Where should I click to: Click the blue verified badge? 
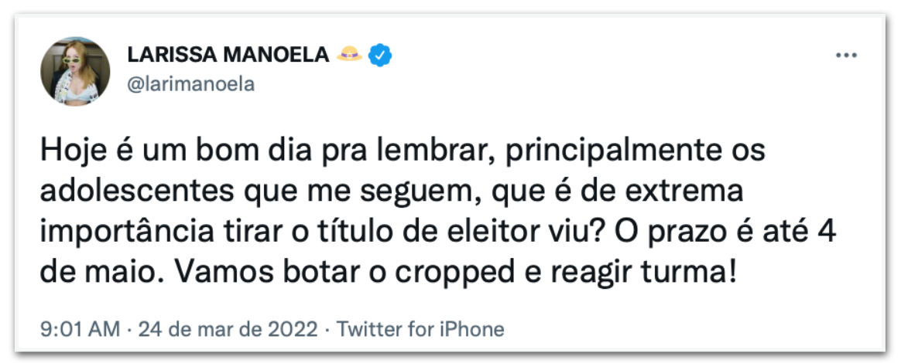[381, 56]
